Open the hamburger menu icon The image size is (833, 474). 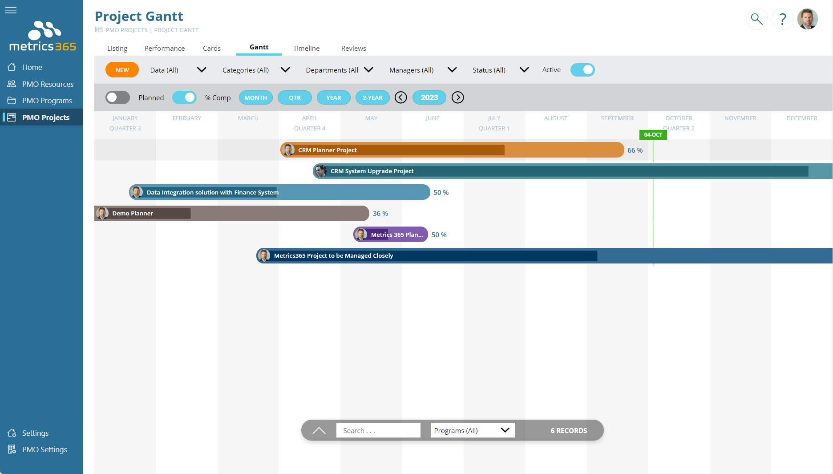point(11,10)
